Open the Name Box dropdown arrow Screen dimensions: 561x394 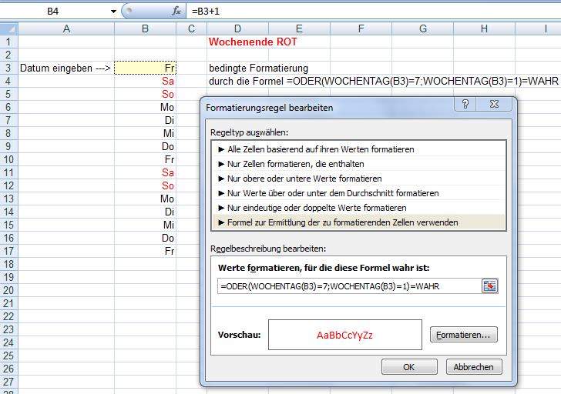(x=113, y=12)
